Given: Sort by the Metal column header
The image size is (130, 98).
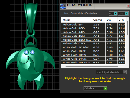Looking at the screenshot, I should [x=77, y=20].
